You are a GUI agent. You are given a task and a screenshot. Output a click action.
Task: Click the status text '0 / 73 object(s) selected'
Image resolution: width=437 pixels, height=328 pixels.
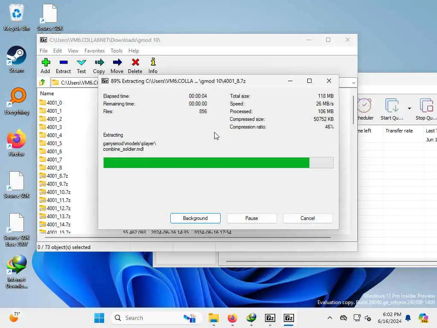[64, 247]
